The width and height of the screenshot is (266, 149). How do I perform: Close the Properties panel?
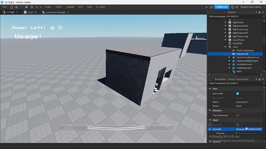pos(263,79)
